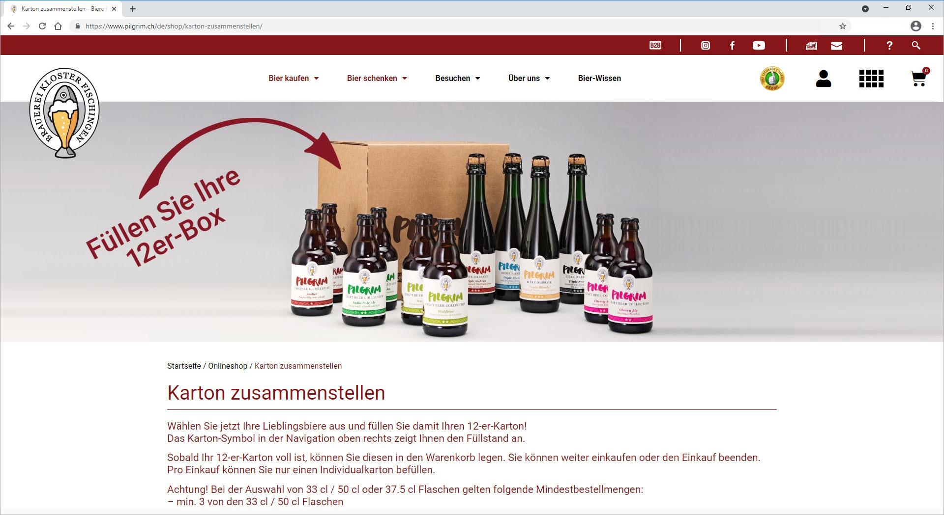The width and height of the screenshot is (944, 515).
Task: Expand the Besuchen dropdown
Action: 457,78
